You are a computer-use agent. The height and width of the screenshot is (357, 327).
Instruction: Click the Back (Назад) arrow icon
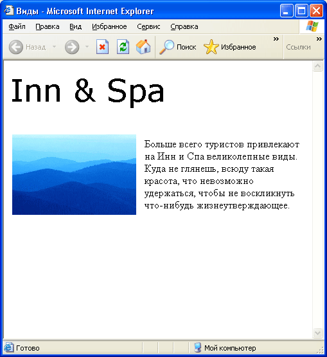16,47
